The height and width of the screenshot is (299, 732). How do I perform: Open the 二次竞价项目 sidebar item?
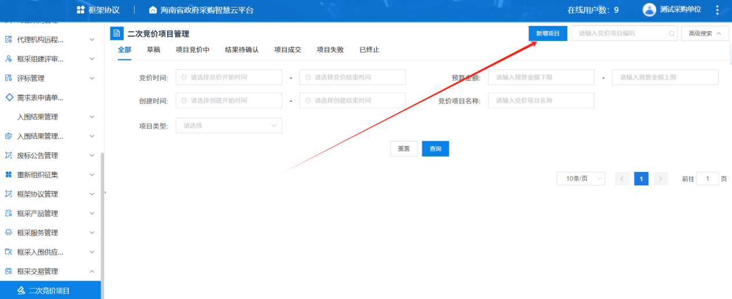pyautogui.click(x=50, y=290)
